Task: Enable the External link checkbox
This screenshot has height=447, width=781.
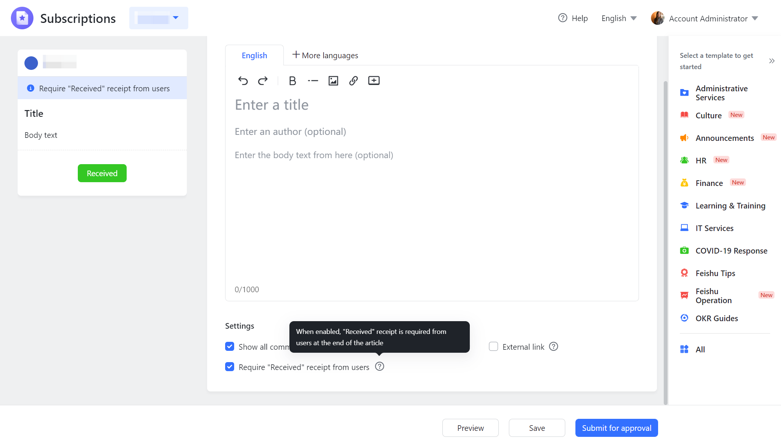Action: click(493, 346)
